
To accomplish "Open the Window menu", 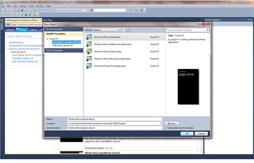I will tap(40, 6).
